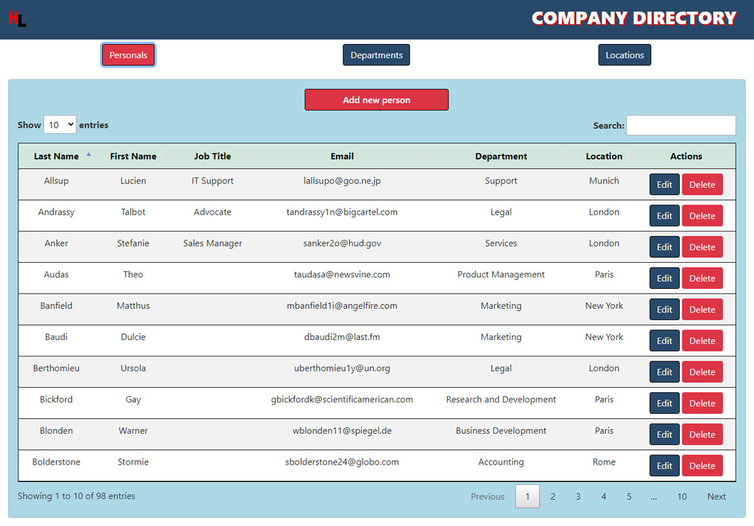Image resolution: width=754 pixels, height=526 pixels.
Task: Delete the Audas record
Action: point(702,278)
